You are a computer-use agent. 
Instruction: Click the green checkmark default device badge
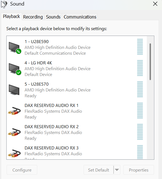18,72
